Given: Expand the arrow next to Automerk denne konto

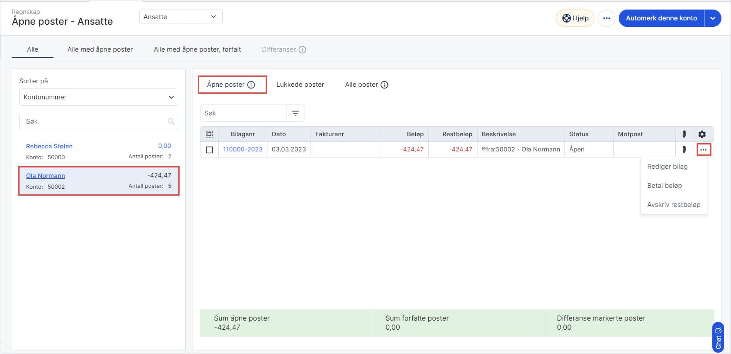Looking at the screenshot, I should (x=713, y=18).
